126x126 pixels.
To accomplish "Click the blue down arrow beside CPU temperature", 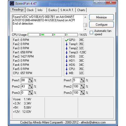I will click(67, 69).
